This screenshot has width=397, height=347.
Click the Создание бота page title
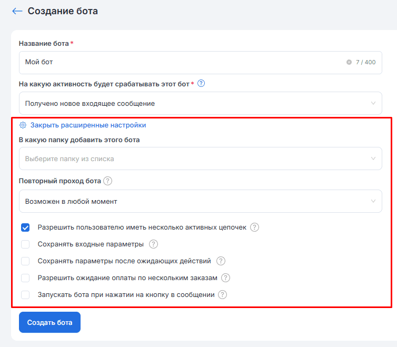coord(63,11)
